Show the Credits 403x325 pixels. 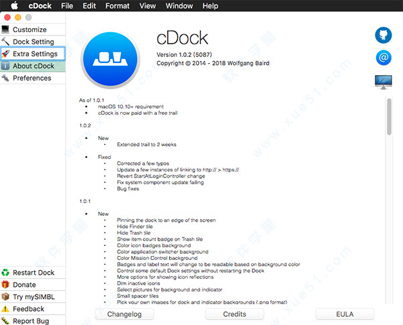[x=234, y=314]
